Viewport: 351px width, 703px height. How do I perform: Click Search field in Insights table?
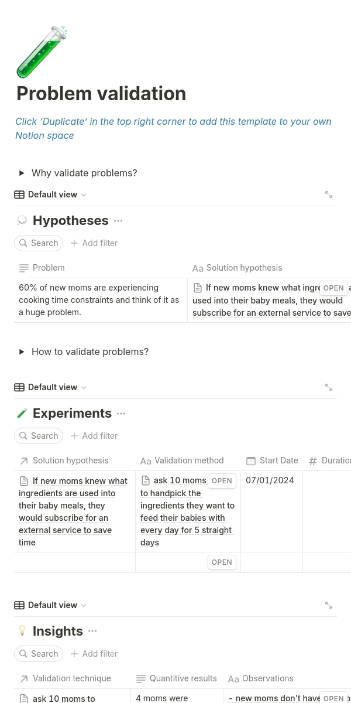click(x=39, y=654)
